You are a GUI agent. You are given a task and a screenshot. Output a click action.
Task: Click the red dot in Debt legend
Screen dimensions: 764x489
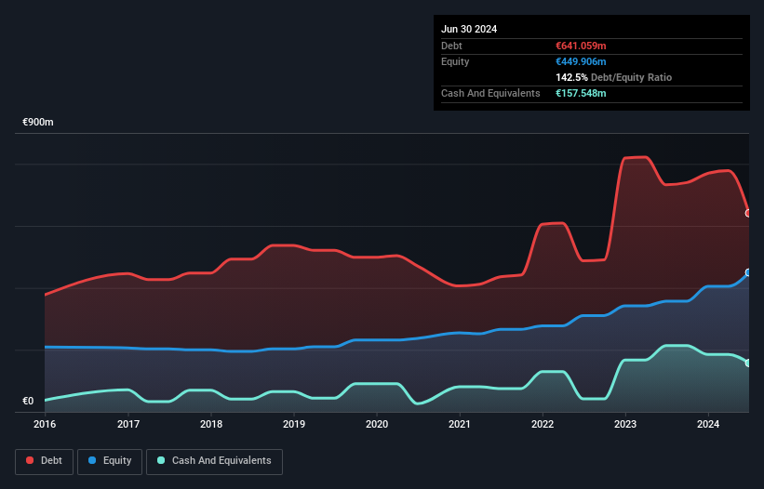coord(30,460)
